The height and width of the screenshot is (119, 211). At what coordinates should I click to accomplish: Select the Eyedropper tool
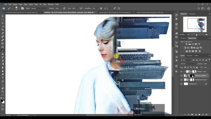coord(3,33)
